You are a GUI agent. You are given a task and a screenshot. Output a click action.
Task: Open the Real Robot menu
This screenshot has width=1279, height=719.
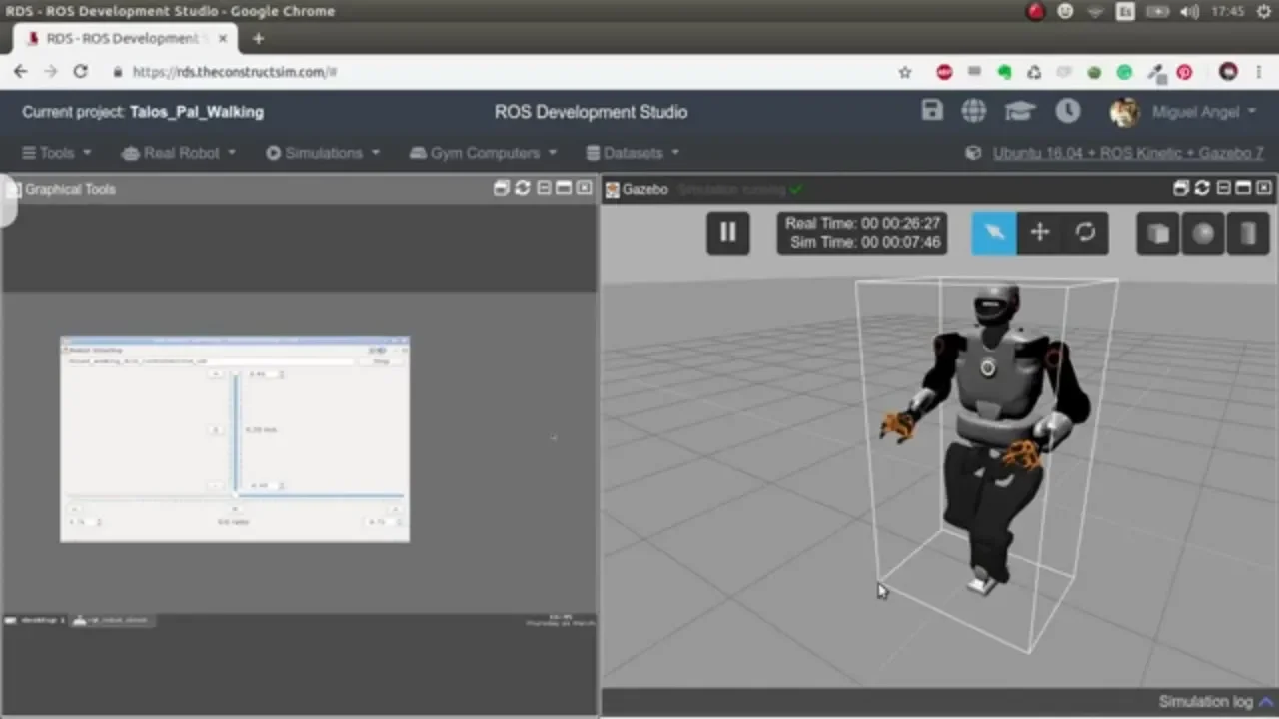(179, 153)
